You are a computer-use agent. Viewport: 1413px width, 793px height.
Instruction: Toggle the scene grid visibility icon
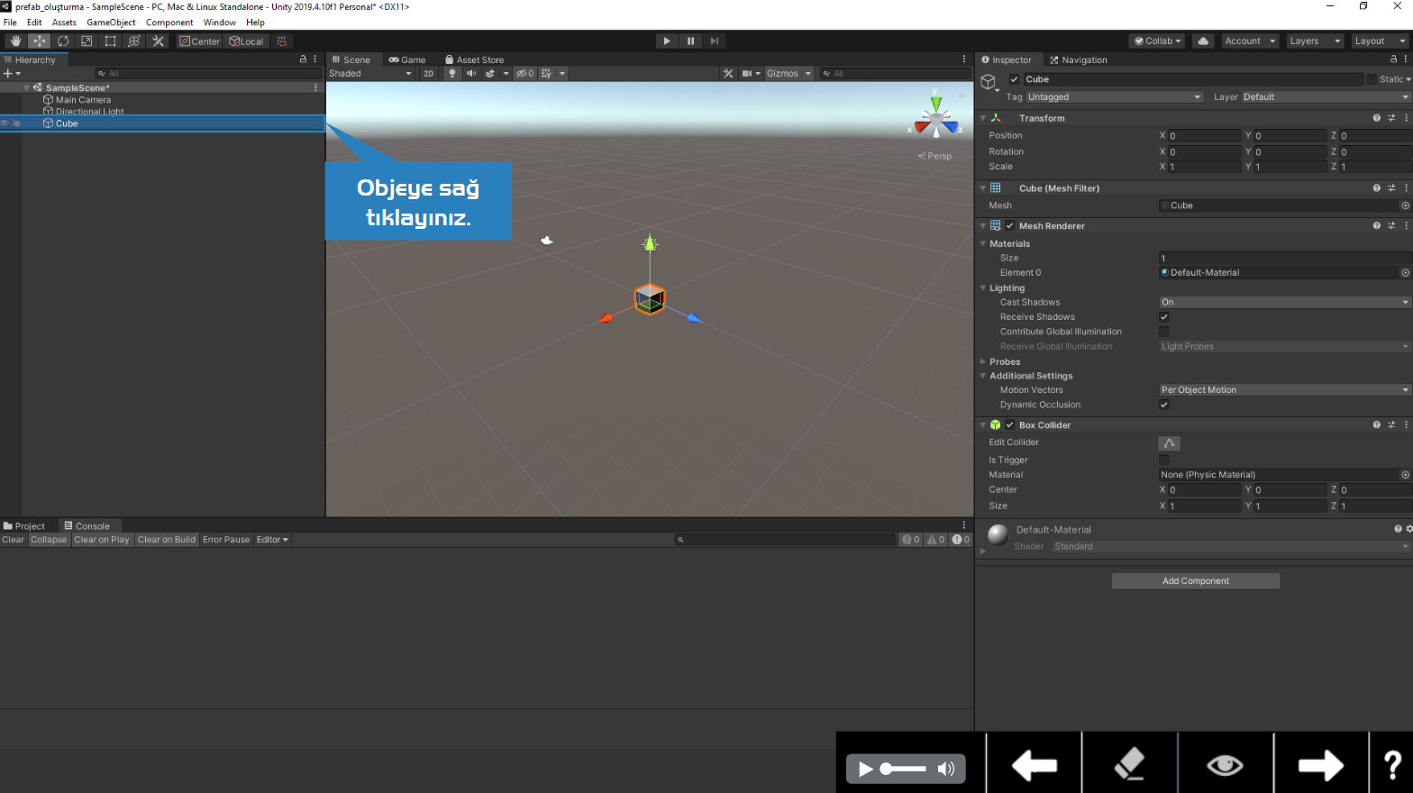click(x=546, y=74)
